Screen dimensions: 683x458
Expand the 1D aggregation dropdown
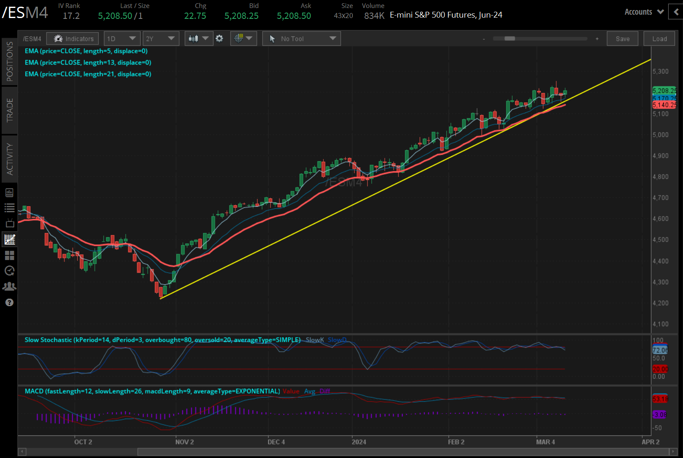(122, 39)
